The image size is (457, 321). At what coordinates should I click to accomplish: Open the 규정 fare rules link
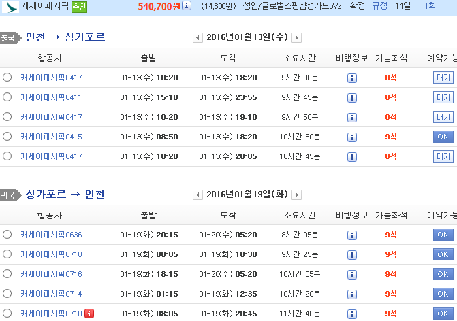380,6
